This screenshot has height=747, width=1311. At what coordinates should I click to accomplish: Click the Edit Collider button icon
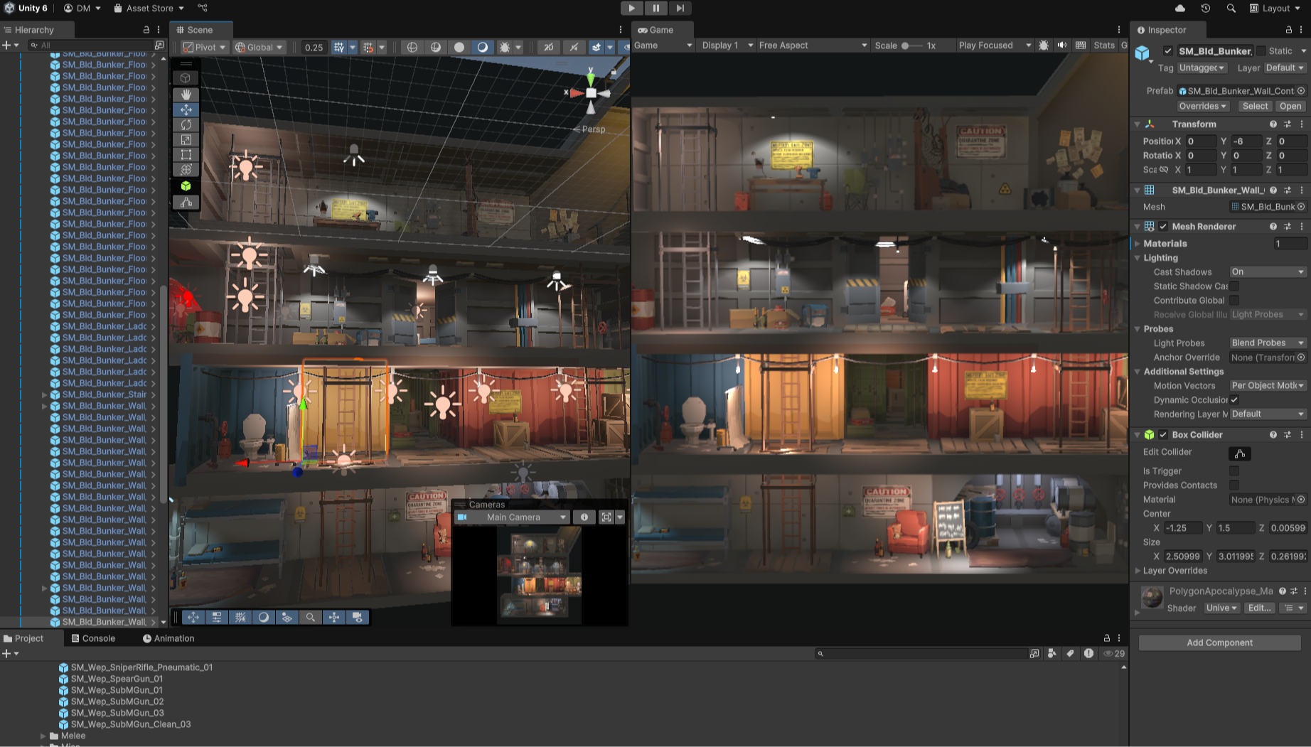tap(1240, 453)
